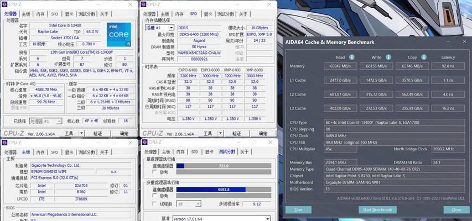Switch to 主板 tab in processor window
This screenshot has width=472, height=221.
[26, 14]
